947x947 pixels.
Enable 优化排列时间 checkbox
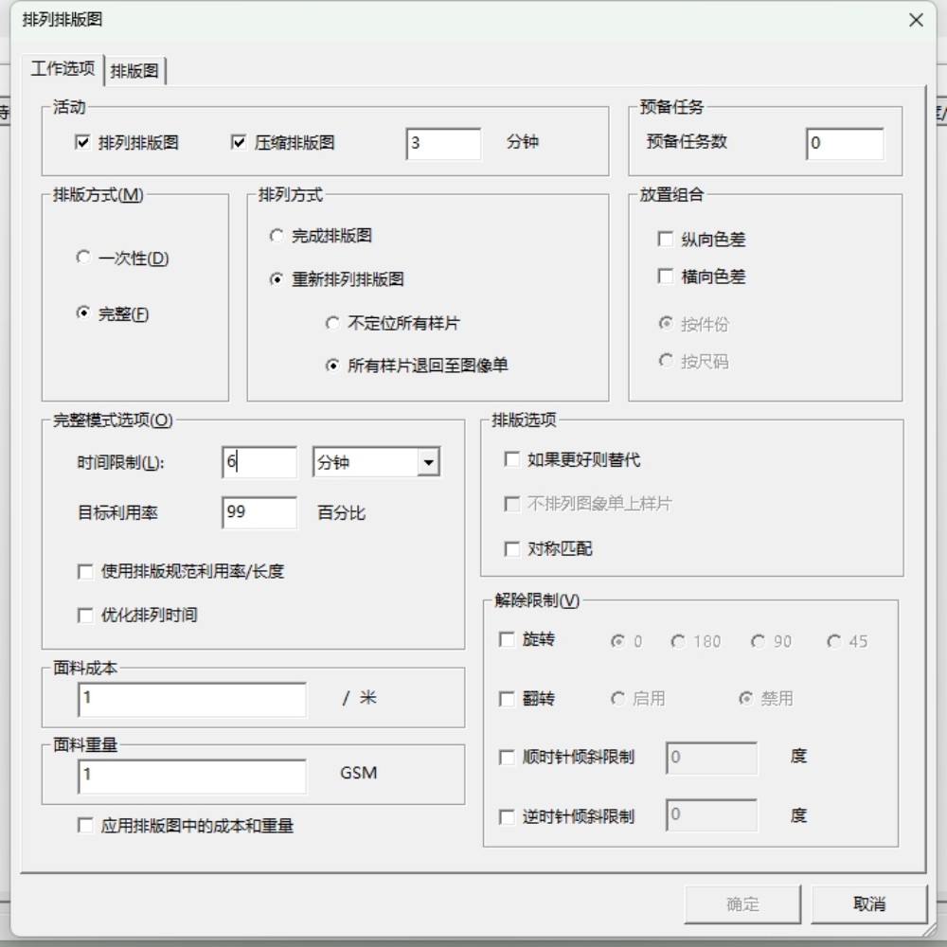click(85, 615)
